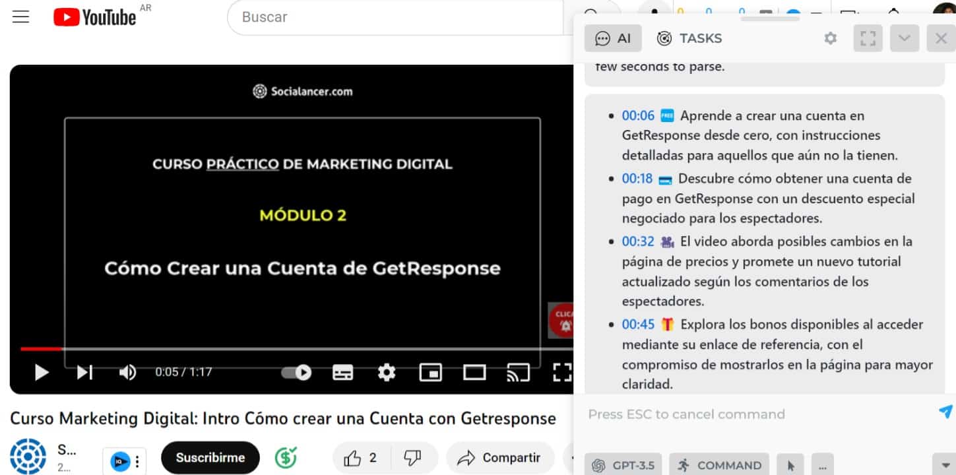The width and height of the screenshot is (956, 475).
Task: Expand the bottom-right dropdown arrow in panel
Action: tap(943, 464)
